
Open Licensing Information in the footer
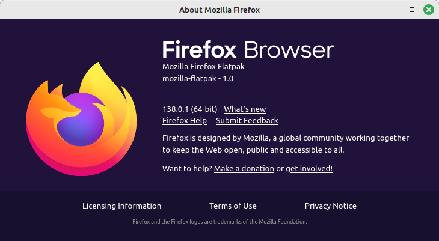pyautogui.click(x=122, y=206)
